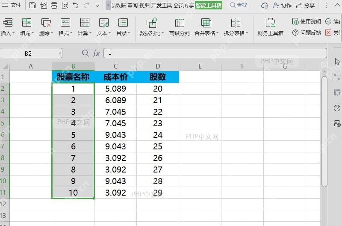Click the formula bar input showing 1
The height and width of the screenshot is (226, 342).
click(x=215, y=53)
